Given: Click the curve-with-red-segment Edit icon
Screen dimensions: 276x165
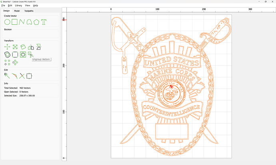Looking at the screenshot, I should [15, 76].
